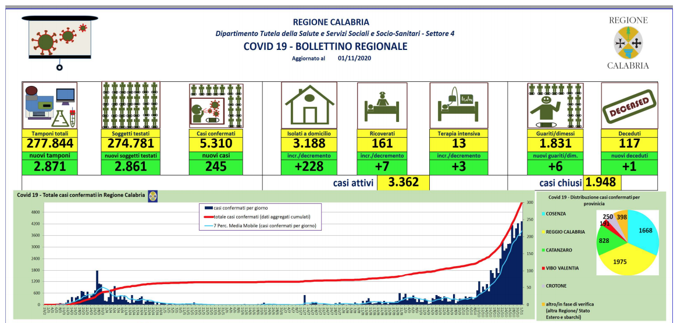Screen dimensions: 677x323
Task: Click the casi chiusi value 1.948
Action: (603, 183)
